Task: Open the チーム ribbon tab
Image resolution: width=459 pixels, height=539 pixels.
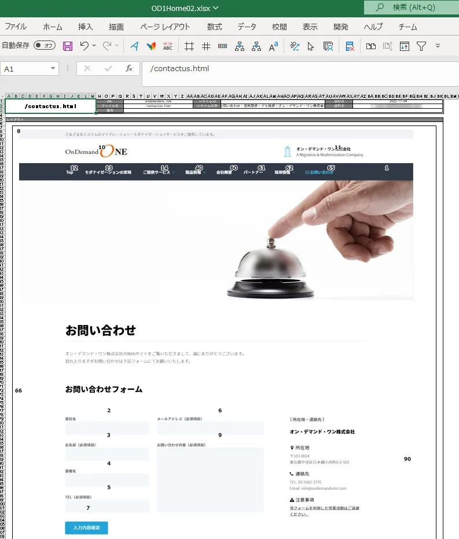Action: (407, 27)
